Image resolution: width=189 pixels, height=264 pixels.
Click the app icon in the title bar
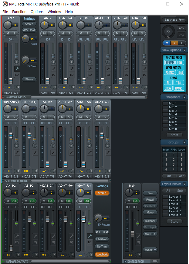point(5,4)
